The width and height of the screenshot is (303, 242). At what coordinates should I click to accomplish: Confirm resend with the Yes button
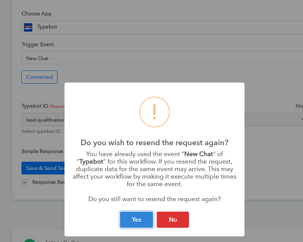(136, 219)
